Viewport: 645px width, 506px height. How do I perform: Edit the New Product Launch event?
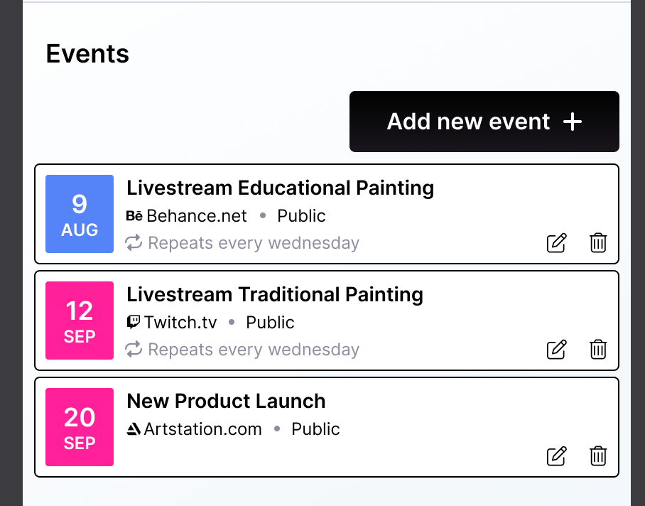557,456
